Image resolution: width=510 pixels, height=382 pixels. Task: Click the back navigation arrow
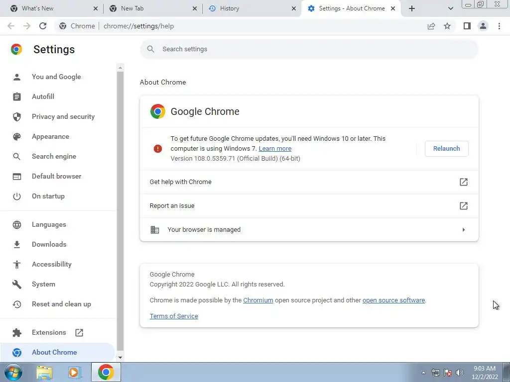[x=11, y=26]
